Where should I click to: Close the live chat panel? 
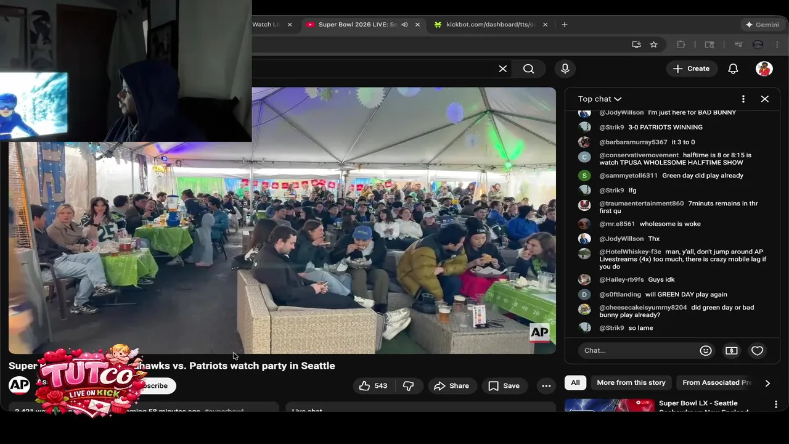765,99
